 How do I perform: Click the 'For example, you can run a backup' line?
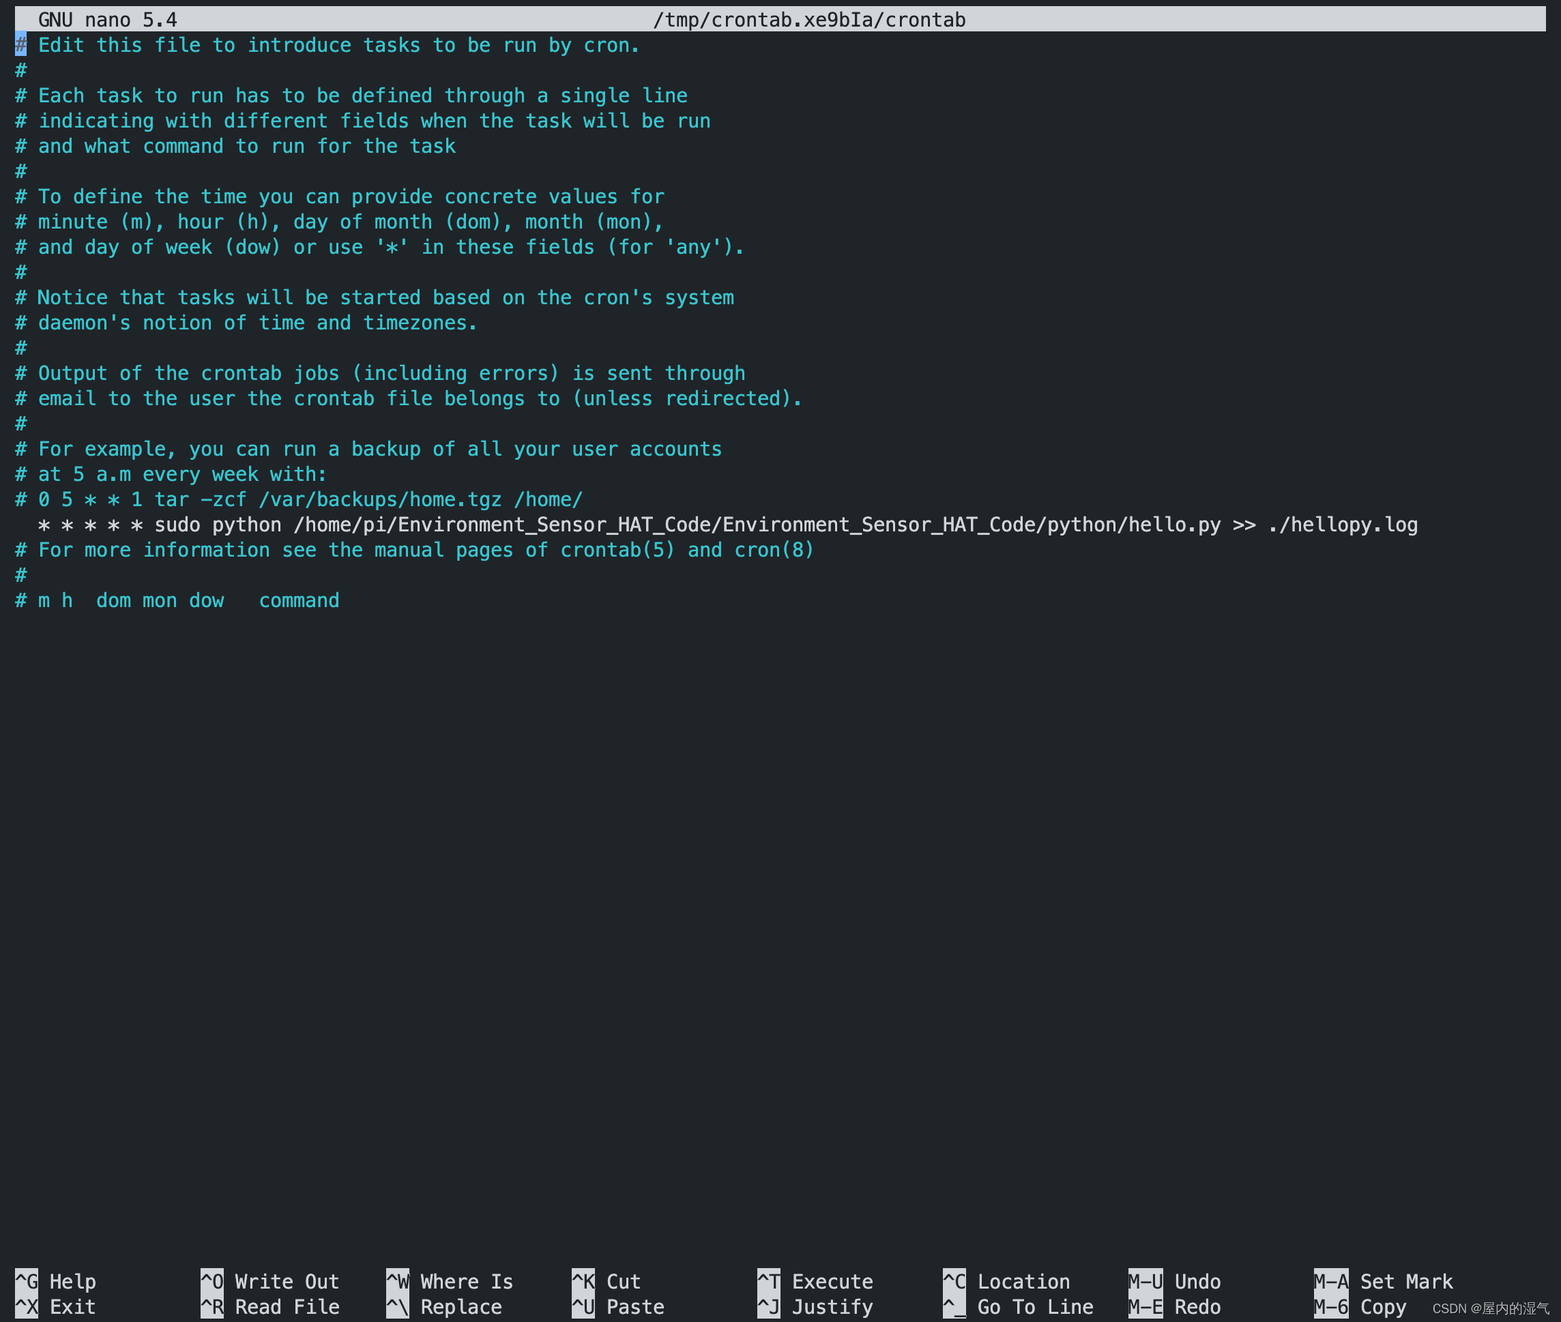click(368, 449)
